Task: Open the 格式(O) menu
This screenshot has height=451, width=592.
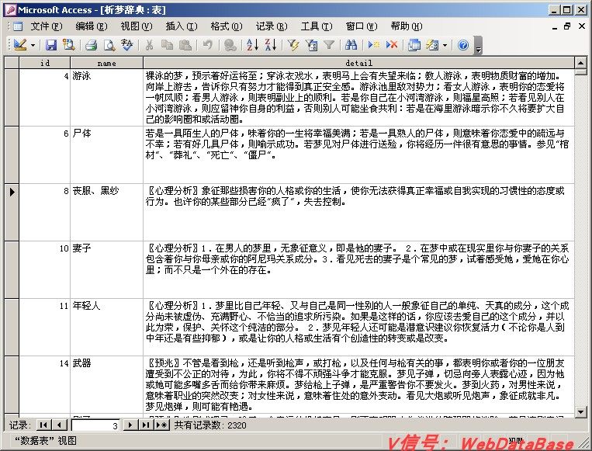Action: click(x=226, y=26)
